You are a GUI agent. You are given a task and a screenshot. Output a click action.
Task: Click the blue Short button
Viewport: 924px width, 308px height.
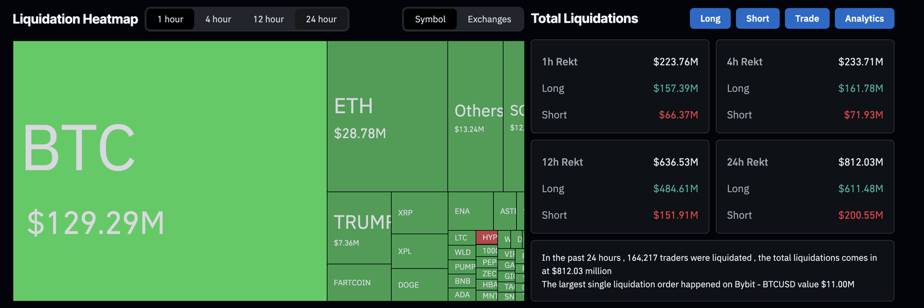pos(757,19)
